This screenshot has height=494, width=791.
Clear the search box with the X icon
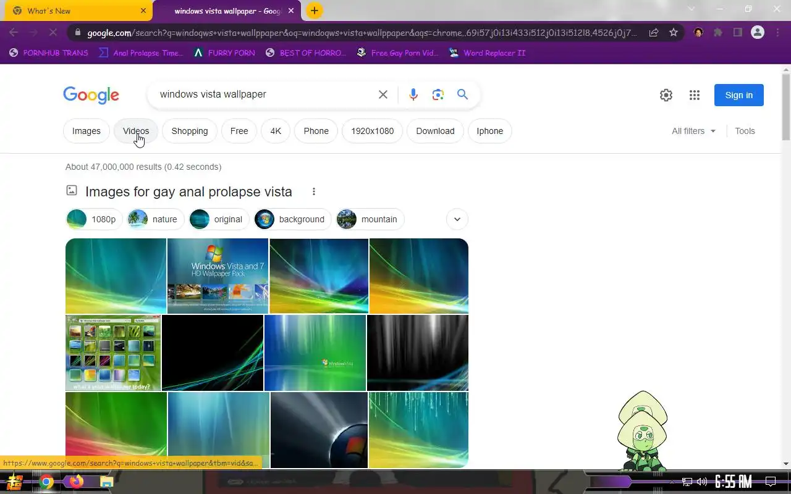click(383, 94)
